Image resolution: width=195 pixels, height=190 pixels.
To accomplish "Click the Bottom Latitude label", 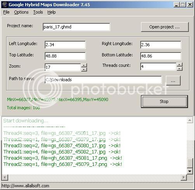I will (117, 55).
